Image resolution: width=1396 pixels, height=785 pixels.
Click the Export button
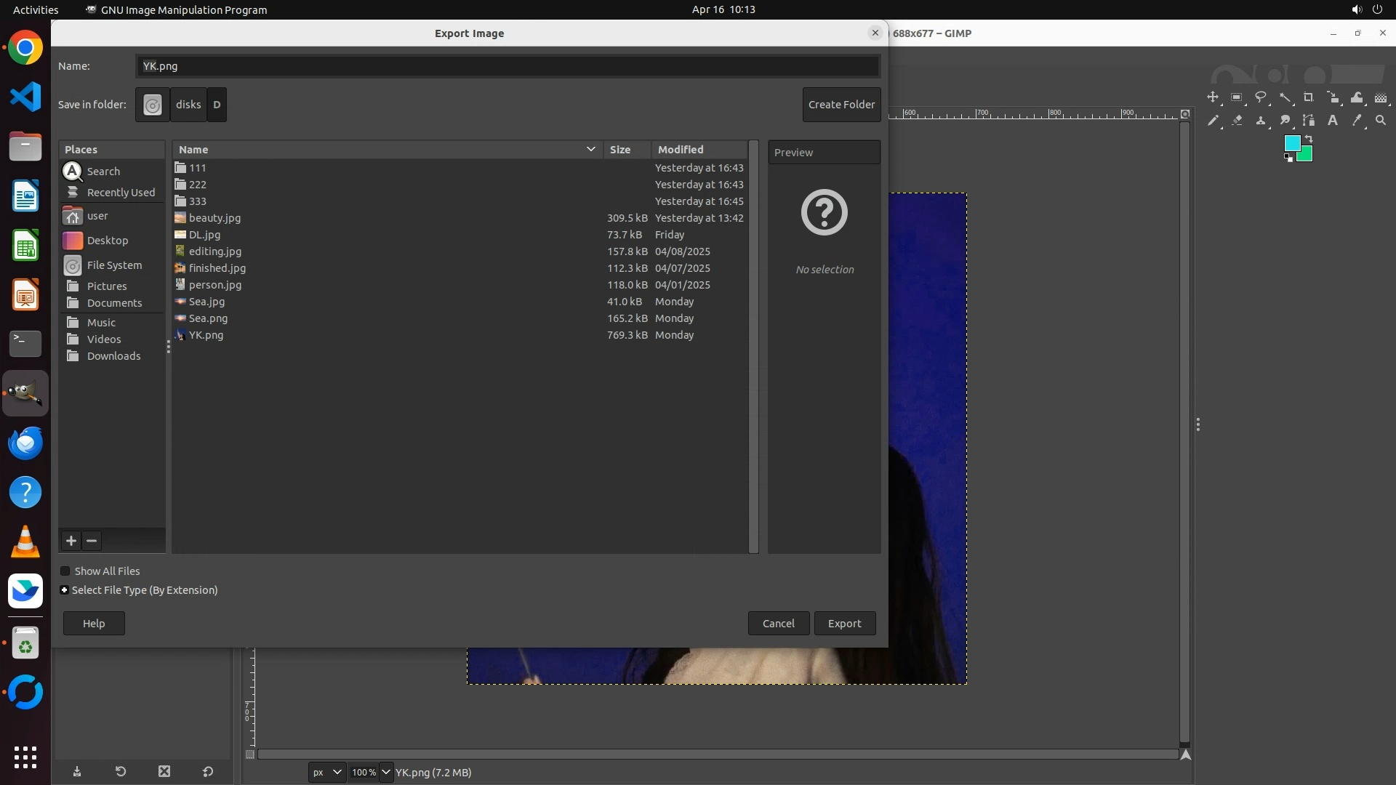[844, 624]
